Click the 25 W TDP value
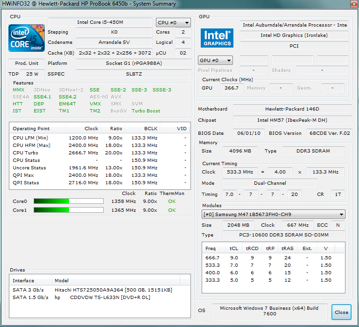 32,74
